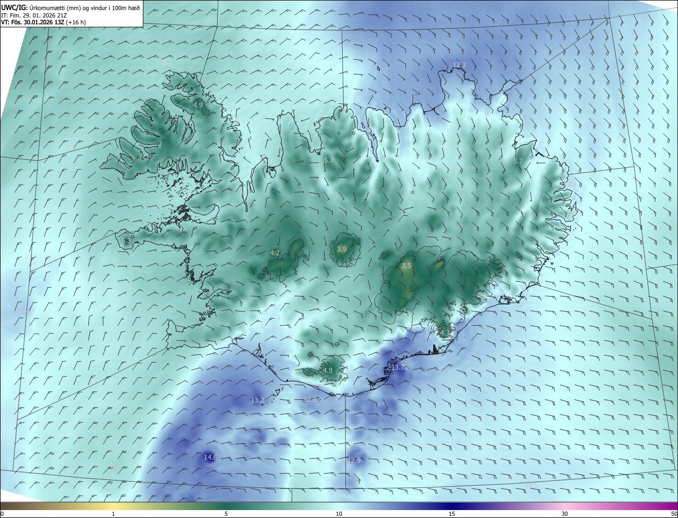
Task: Click the colorbar tick label 50
Action: [x=674, y=514]
